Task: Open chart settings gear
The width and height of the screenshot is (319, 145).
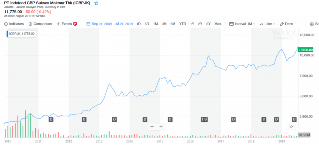Action: [312, 24]
